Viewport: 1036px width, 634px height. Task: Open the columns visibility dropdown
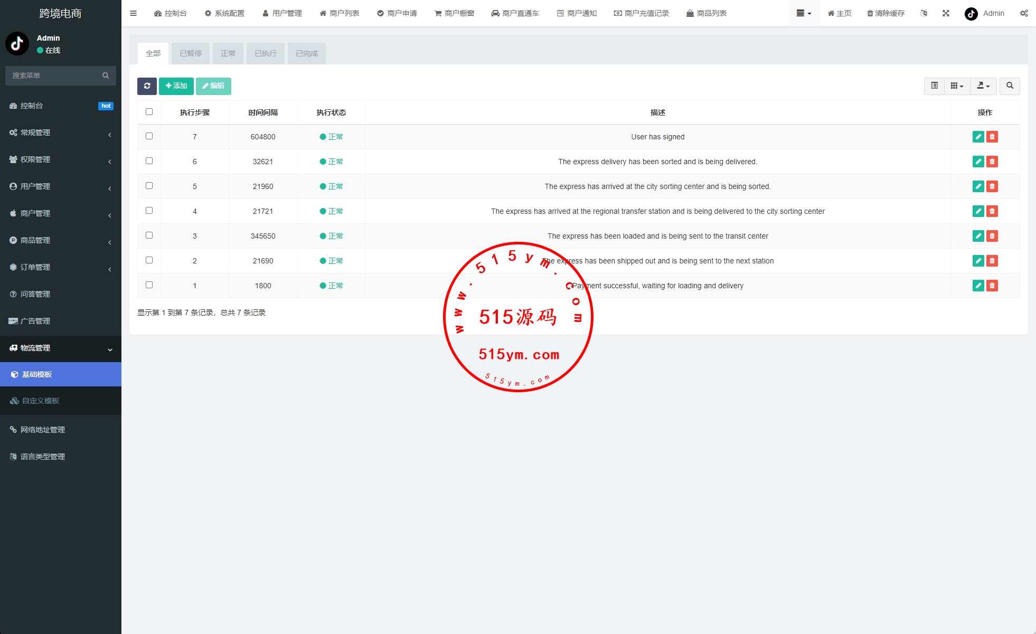pos(957,86)
